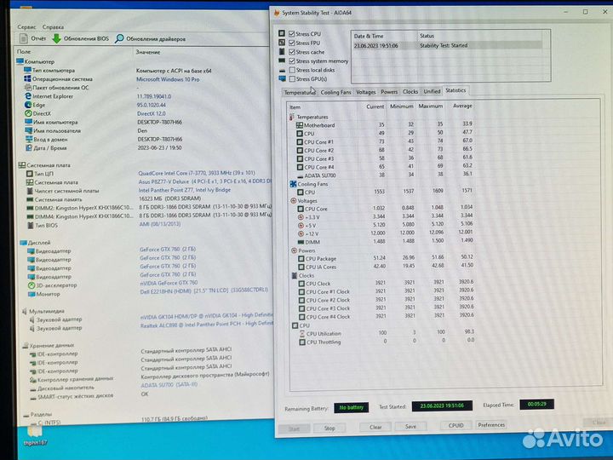Open the Справка menu
This screenshot has height=460, width=613.
(53, 27)
